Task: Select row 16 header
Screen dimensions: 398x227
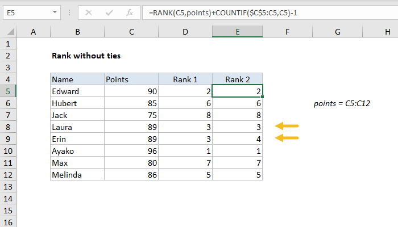Action: [8, 222]
